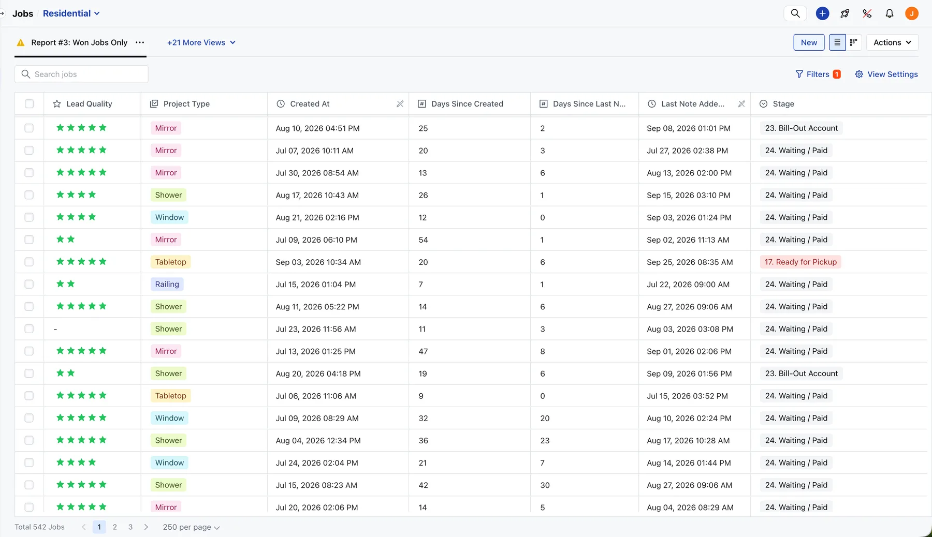932x537 pixels.
Task: Click the Total 542 Jobs text
Action: pyautogui.click(x=39, y=527)
